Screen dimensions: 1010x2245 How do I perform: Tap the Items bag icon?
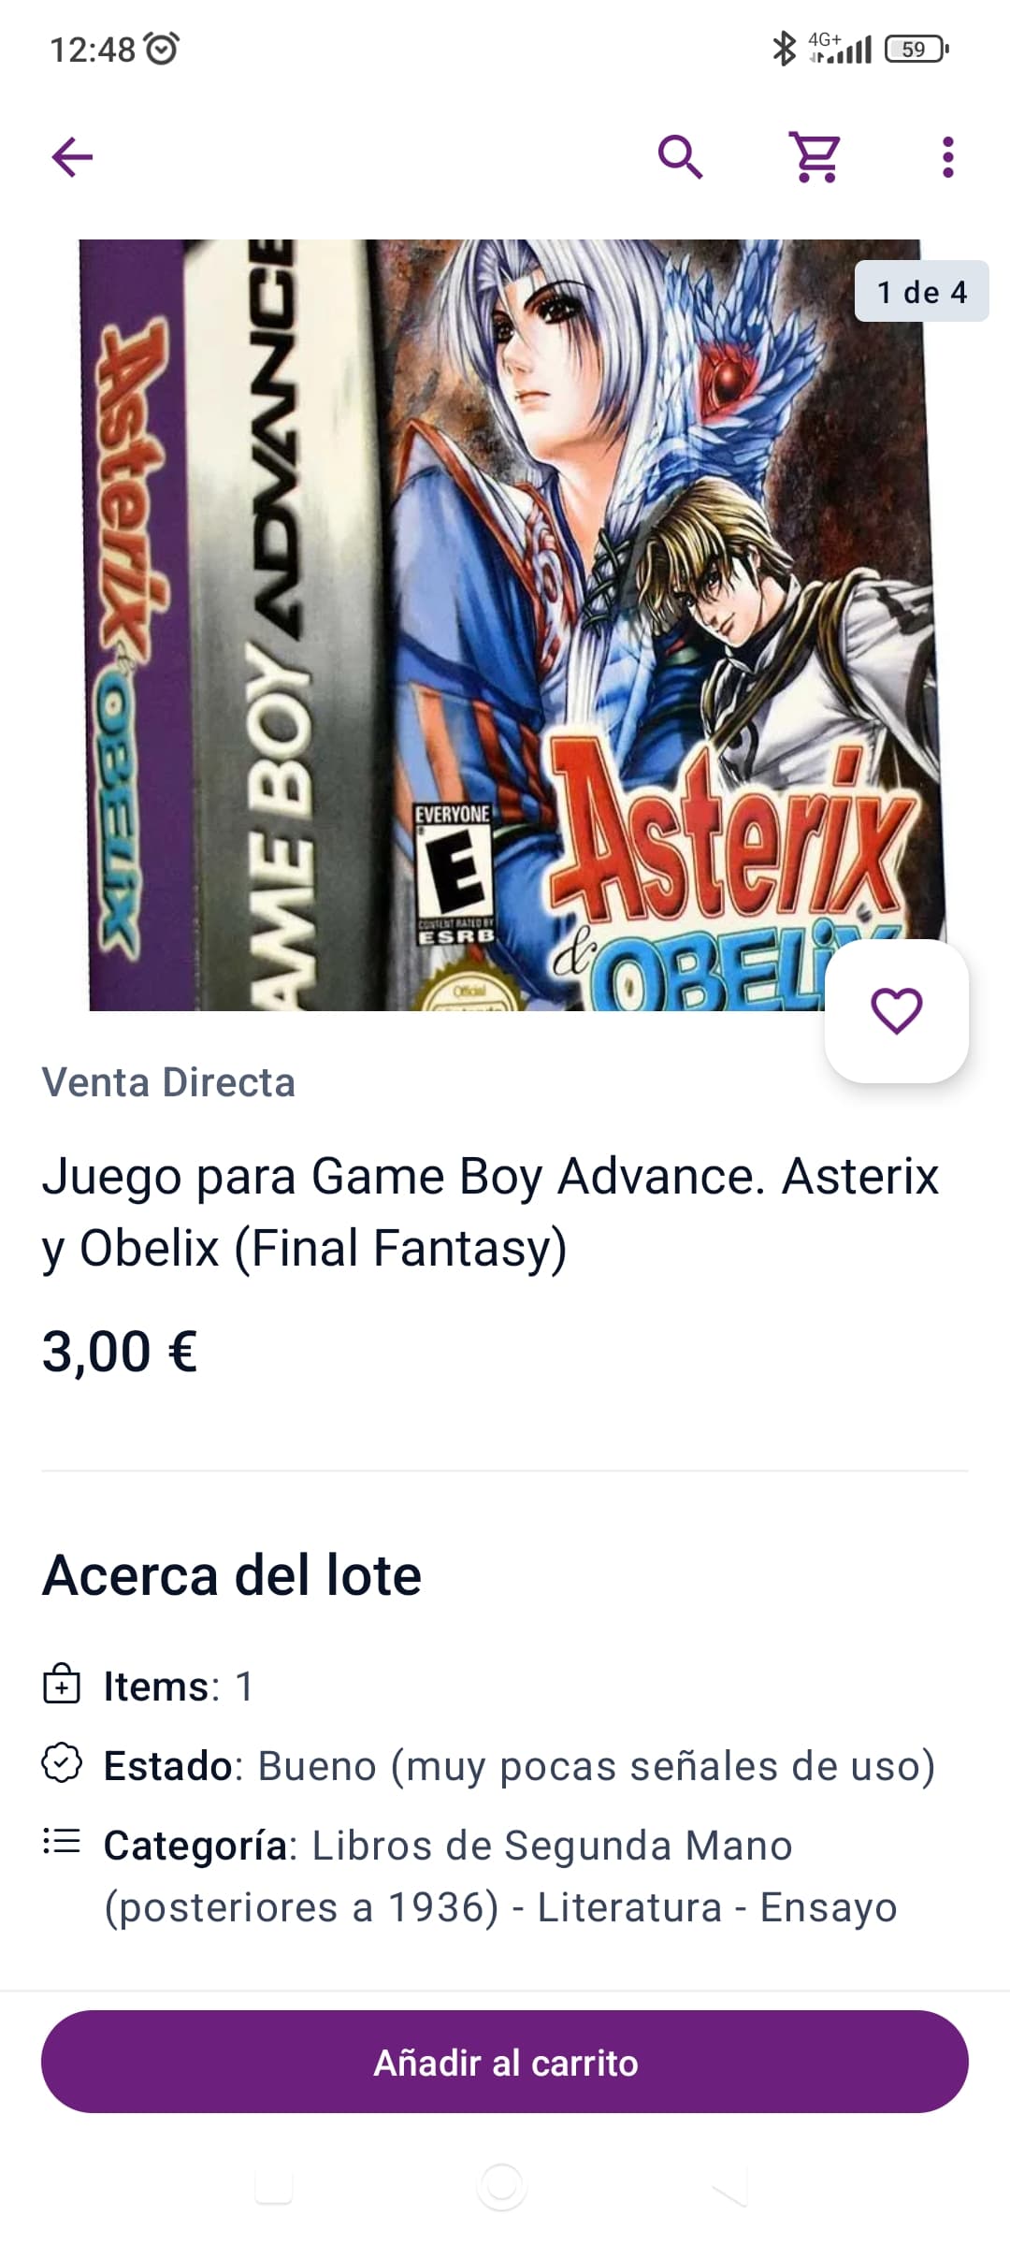62,1684
